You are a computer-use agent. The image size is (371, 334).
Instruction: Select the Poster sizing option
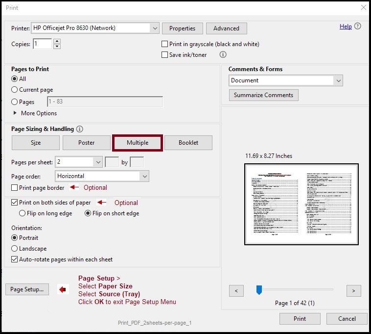click(87, 143)
